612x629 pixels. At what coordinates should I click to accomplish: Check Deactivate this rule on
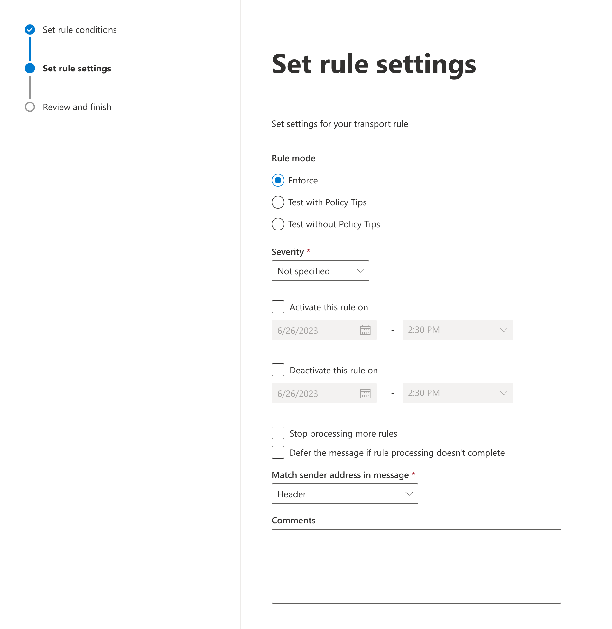point(278,370)
